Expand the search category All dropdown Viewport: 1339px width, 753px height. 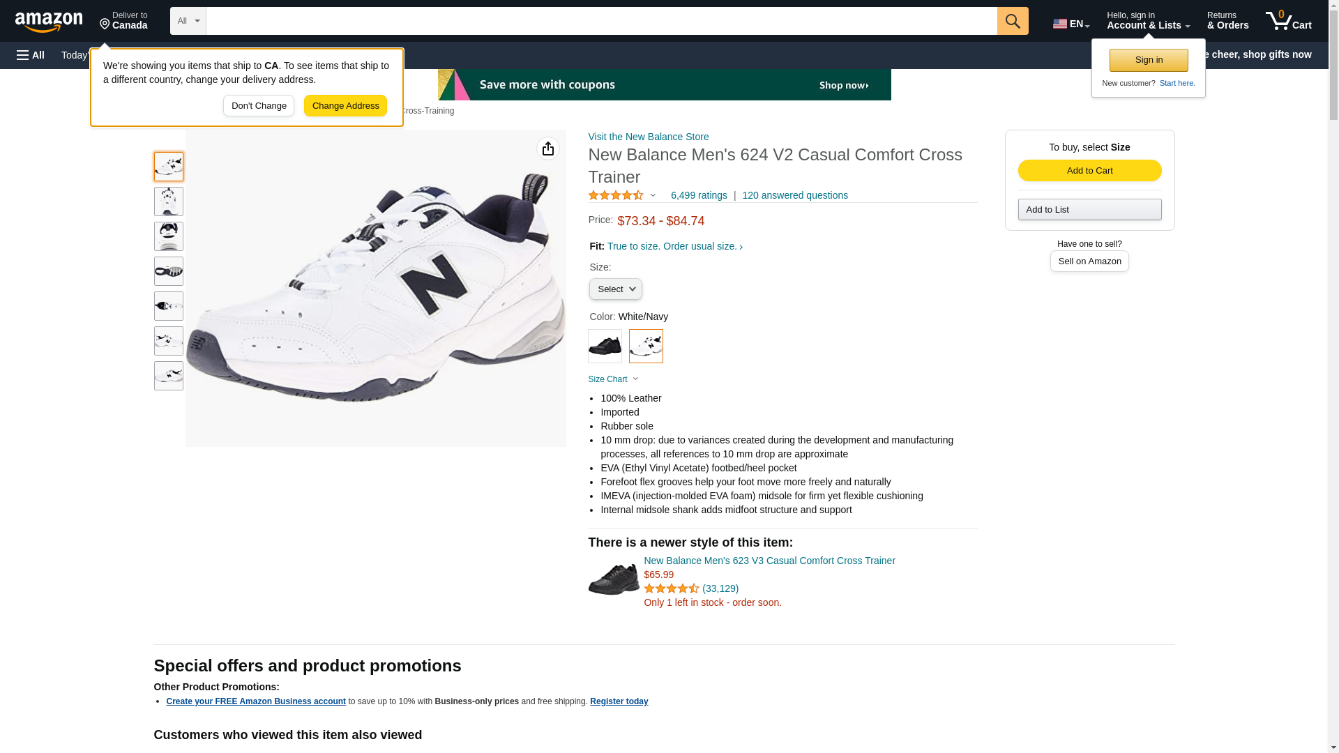tap(188, 21)
